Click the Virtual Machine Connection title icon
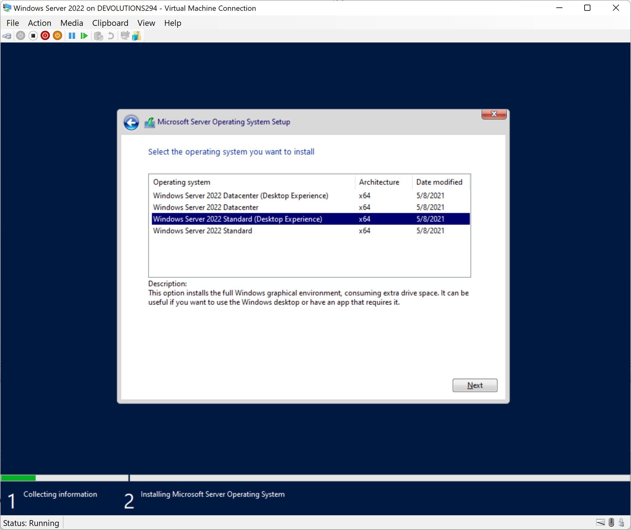The image size is (631, 530). click(x=7, y=8)
